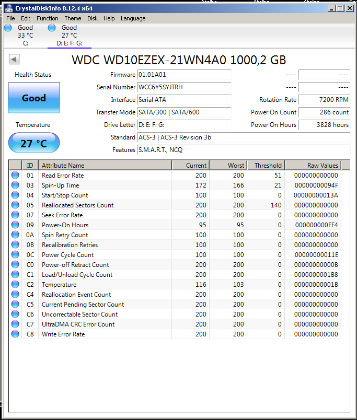Click status orb for Reallocation Event Count

pyautogui.click(x=15, y=294)
